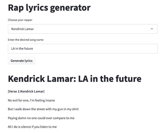
Task: Open the Choose your rapper select box
Action: [x=83, y=29]
